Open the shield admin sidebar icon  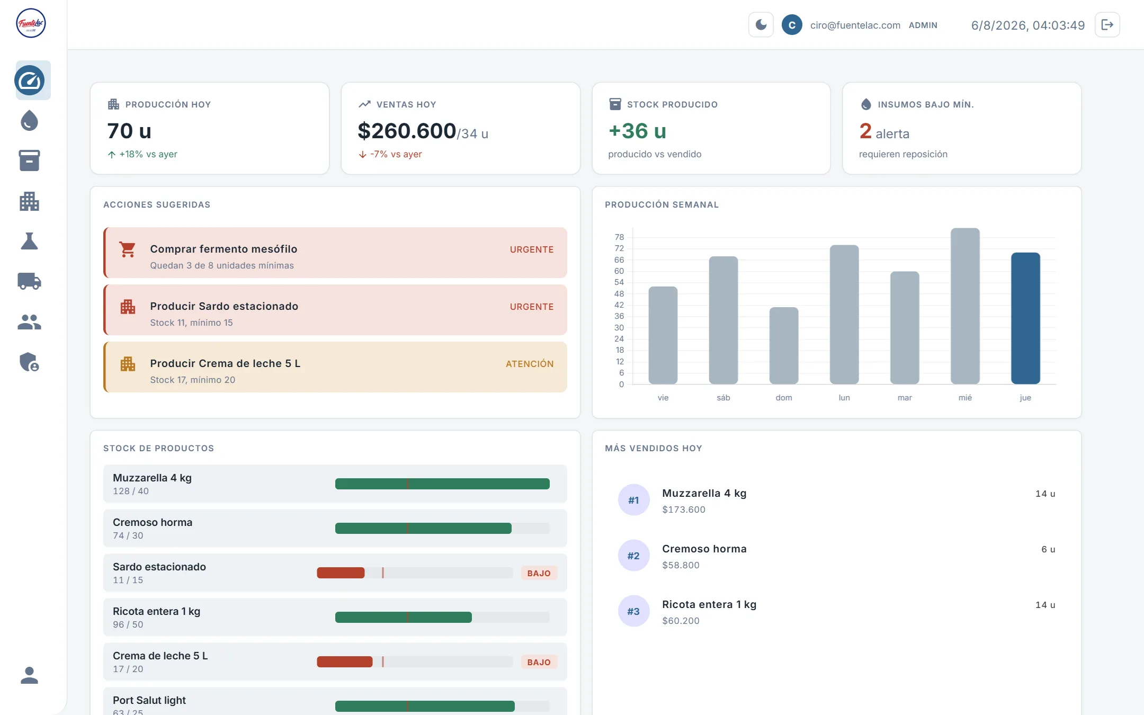click(x=30, y=362)
